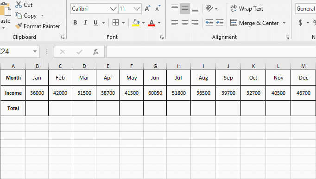The height and width of the screenshot is (179, 316).
Task: Enable Wrap Text
Action: 247,9
